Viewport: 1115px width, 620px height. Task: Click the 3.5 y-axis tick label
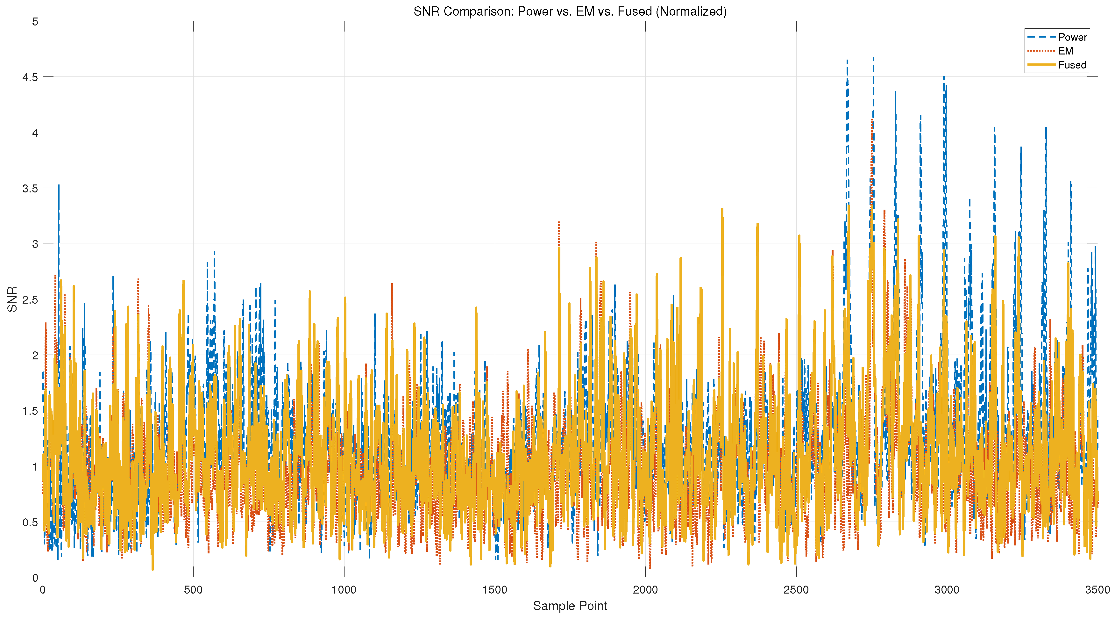point(30,189)
